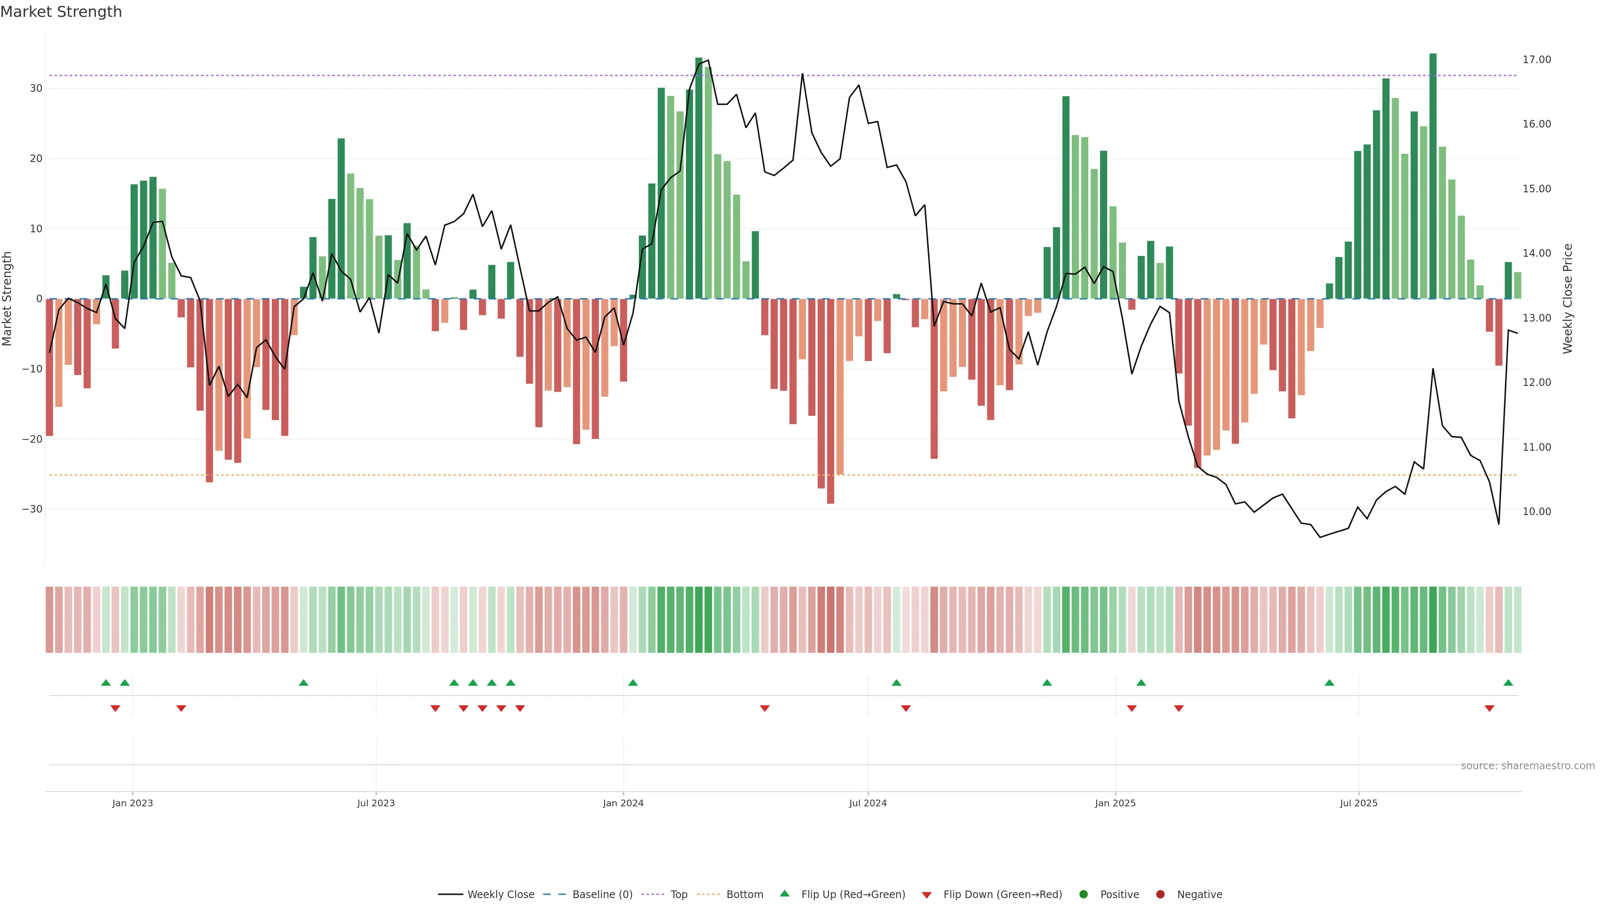This screenshot has width=1616, height=909.
Task: Click the last flip-up triangle at far right
Action: (x=1508, y=683)
